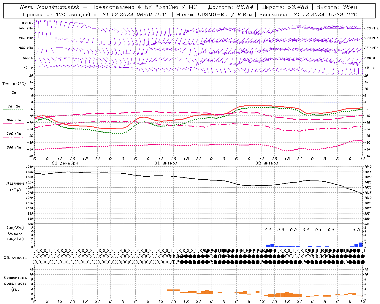Click the Kem_Novokuznetsk station title
This screenshot has height=304, width=380.
pyautogui.click(x=50, y=7)
